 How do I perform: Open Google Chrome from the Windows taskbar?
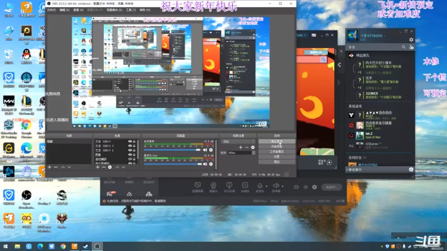click(63, 247)
